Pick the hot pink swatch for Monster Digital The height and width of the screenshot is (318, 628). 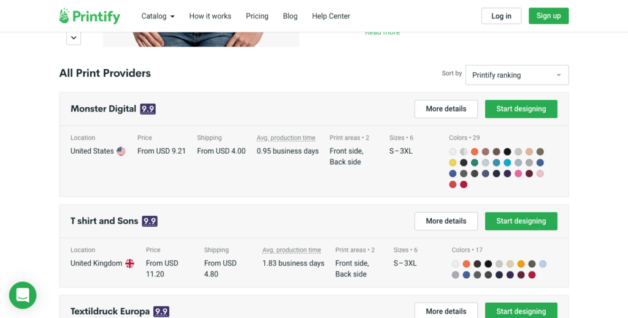click(x=518, y=174)
